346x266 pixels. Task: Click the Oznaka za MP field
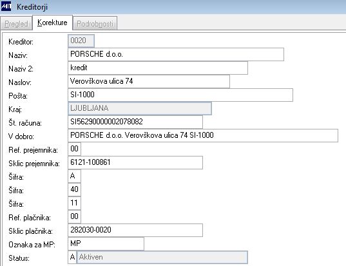[106, 243]
